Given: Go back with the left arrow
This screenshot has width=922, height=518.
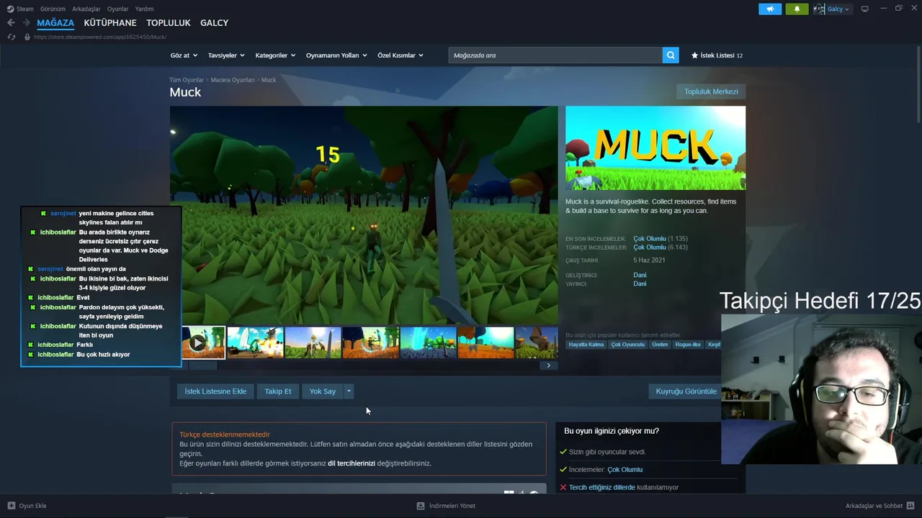Looking at the screenshot, I should (11, 23).
